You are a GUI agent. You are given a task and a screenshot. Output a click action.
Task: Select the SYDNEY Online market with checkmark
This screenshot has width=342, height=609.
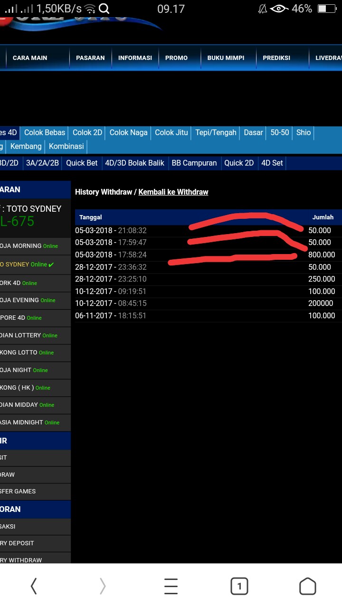(x=28, y=265)
